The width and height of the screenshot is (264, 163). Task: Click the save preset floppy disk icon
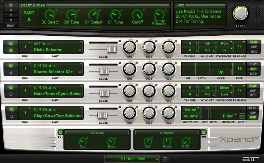165,159
